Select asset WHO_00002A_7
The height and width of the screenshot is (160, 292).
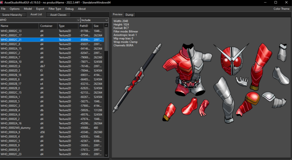click(52, 57)
